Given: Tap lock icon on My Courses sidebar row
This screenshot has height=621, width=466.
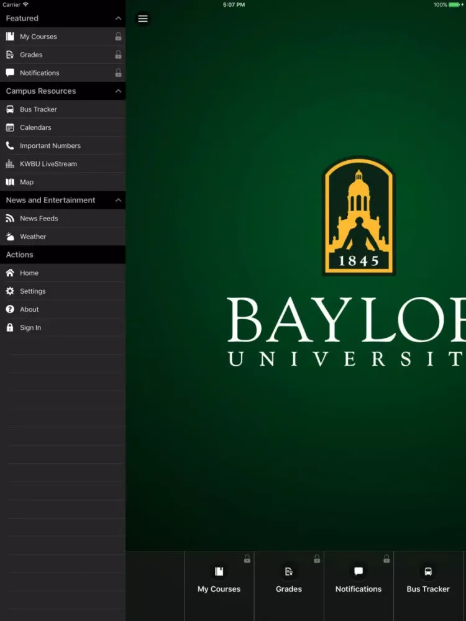Looking at the screenshot, I should (x=118, y=37).
